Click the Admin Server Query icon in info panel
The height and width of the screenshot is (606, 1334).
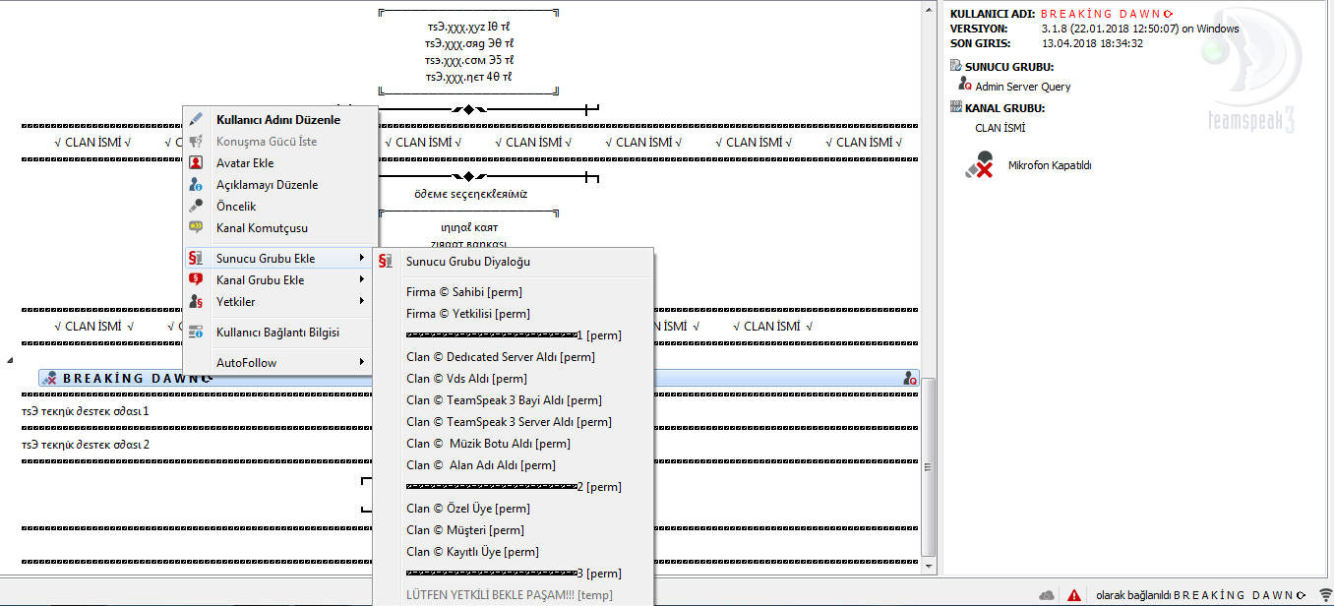965,85
